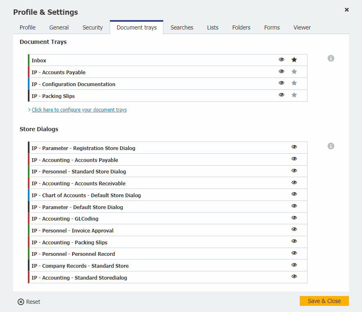Screen dimensions: 362x312
Task: Set IP - Accounts Payable tray as favorite
Action: point(294,72)
